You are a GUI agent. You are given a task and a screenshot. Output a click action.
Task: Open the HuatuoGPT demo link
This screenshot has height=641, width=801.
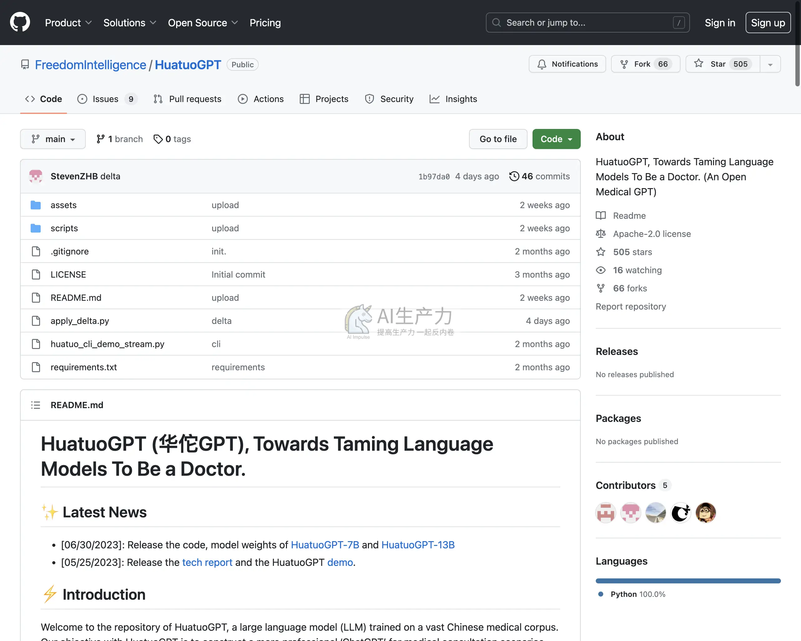340,562
